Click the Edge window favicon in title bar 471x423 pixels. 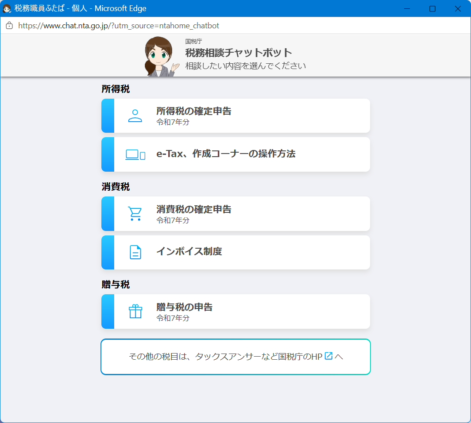coord(7,8)
